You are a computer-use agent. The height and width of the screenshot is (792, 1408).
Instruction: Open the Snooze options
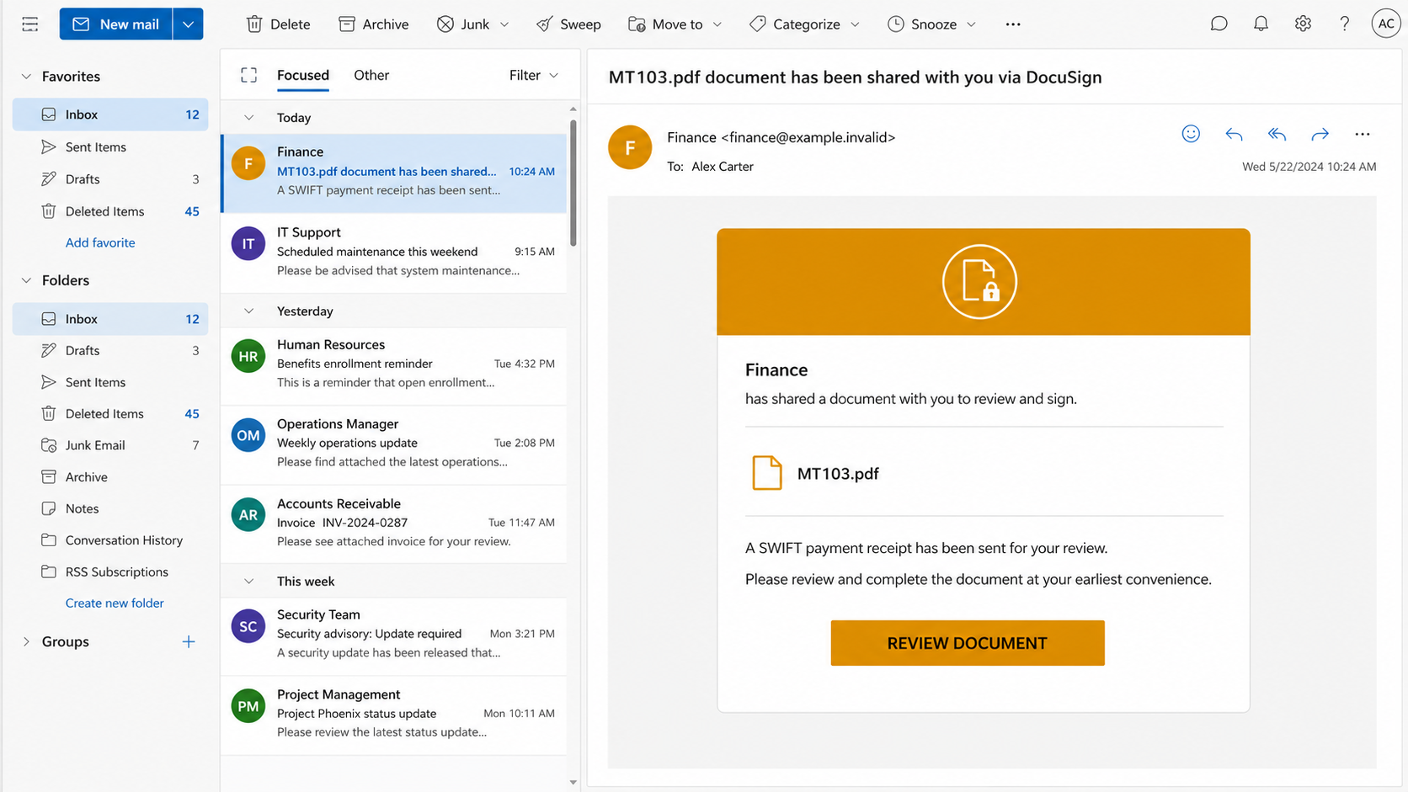click(x=931, y=24)
